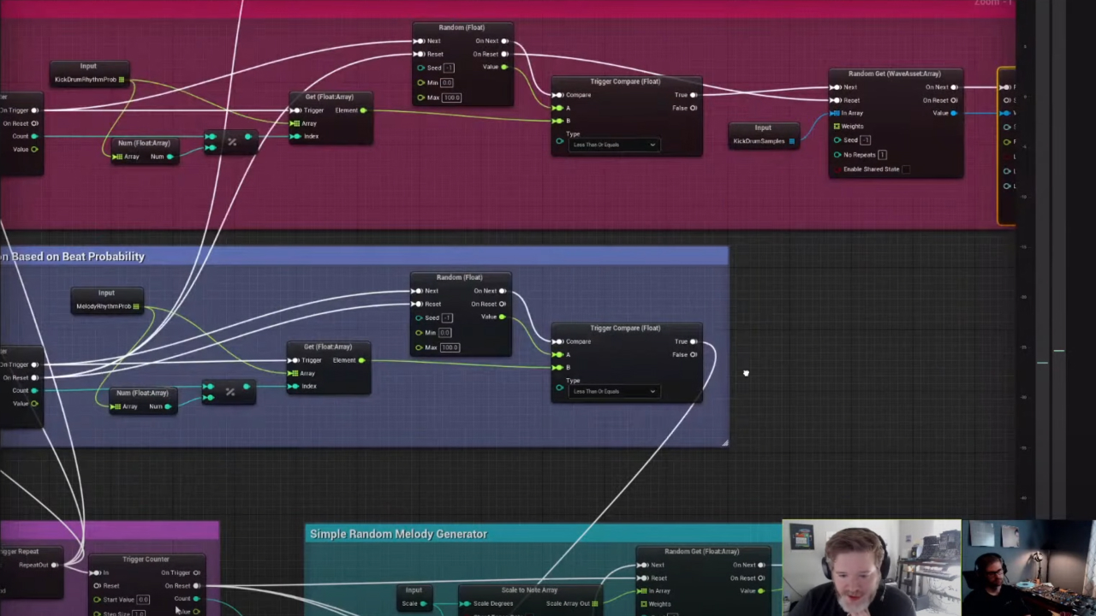
Task: Click the KickDrumRhythmProb Input node
Action: click(x=88, y=73)
